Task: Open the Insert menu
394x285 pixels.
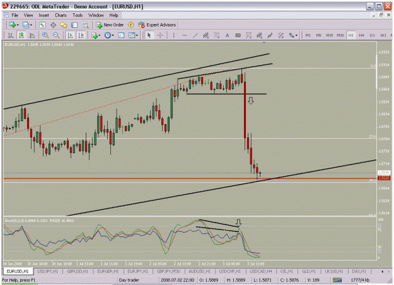Action: [x=43, y=15]
